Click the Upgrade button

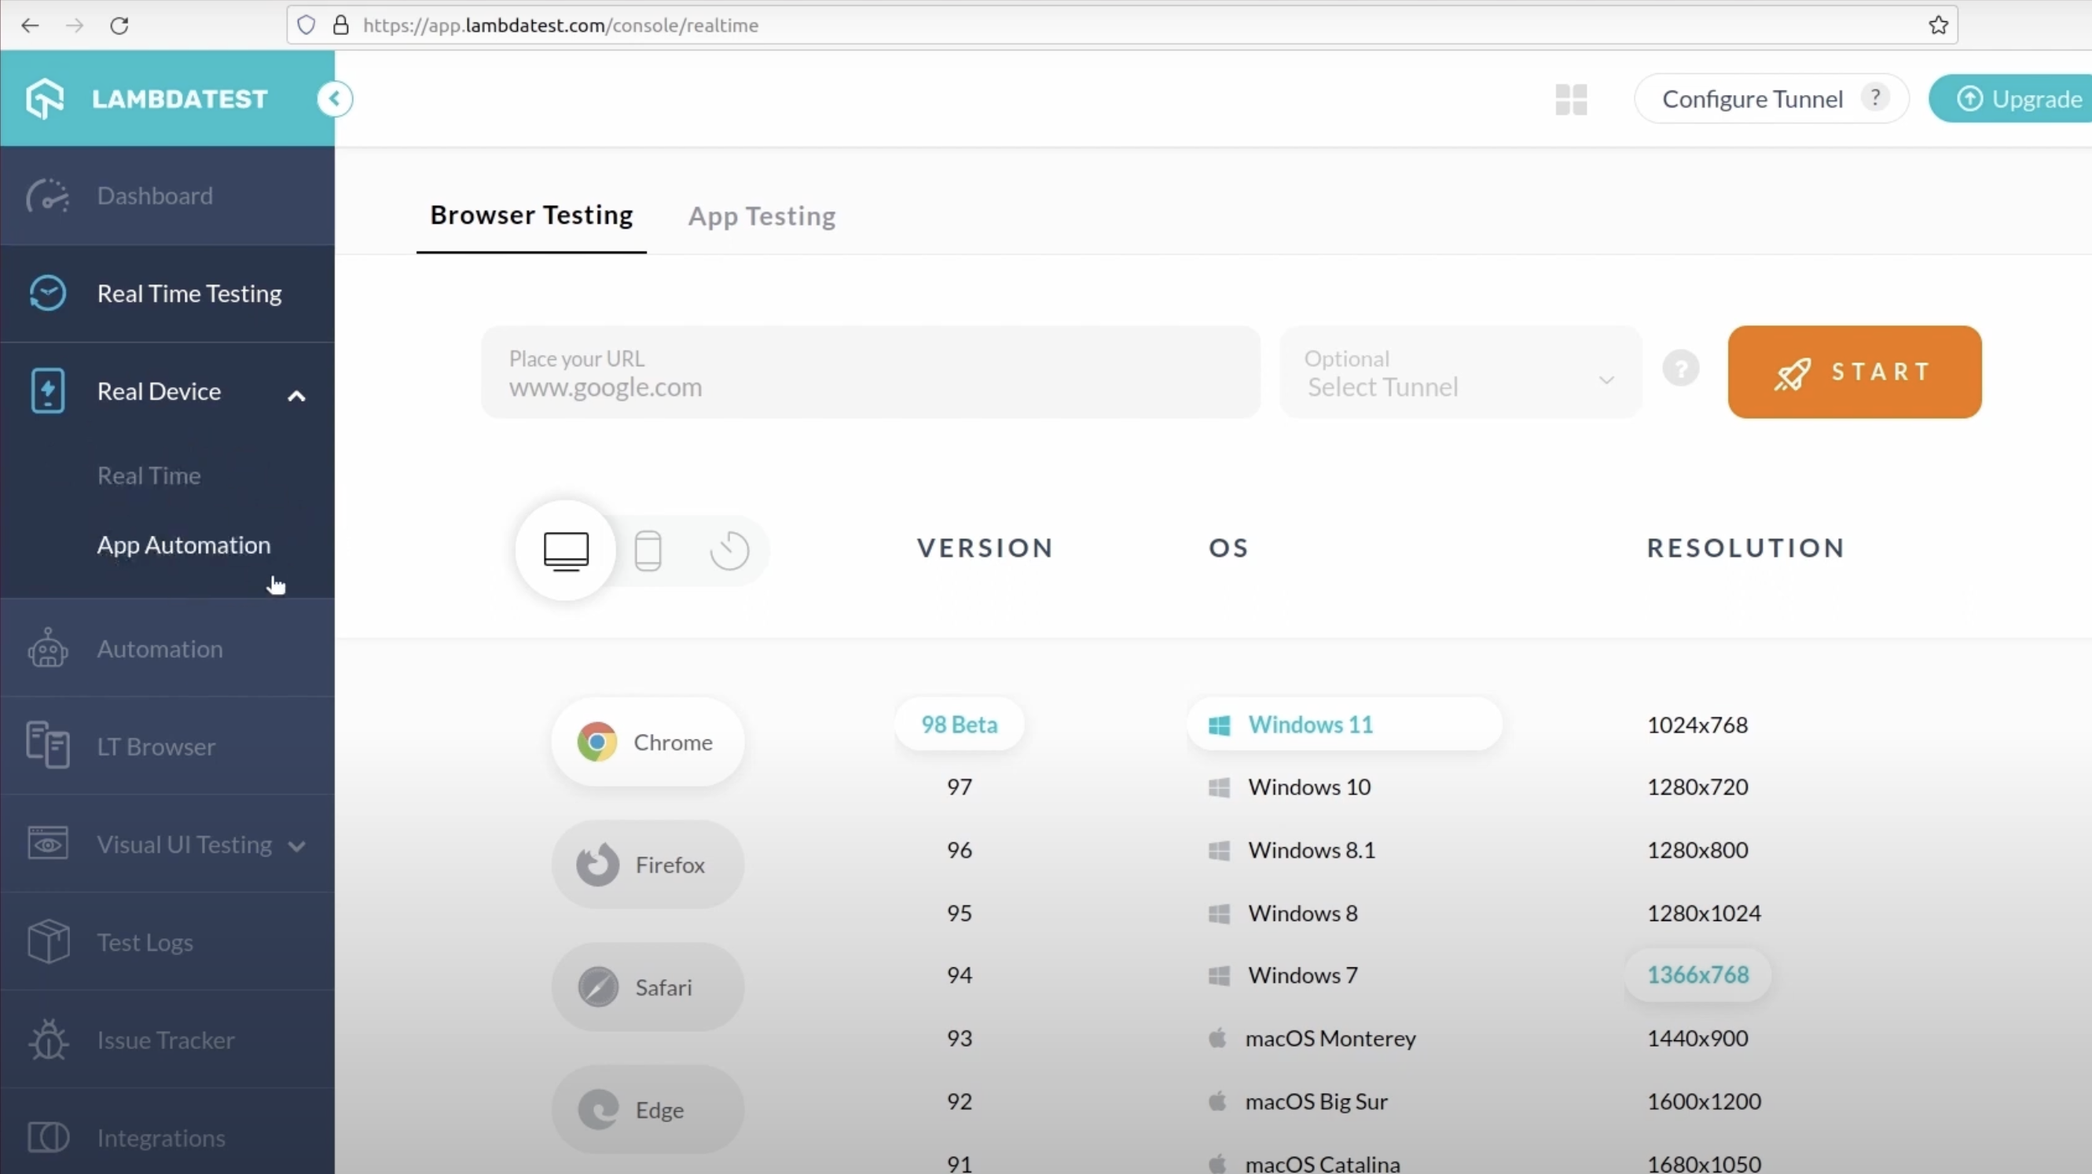pyautogui.click(x=2011, y=99)
